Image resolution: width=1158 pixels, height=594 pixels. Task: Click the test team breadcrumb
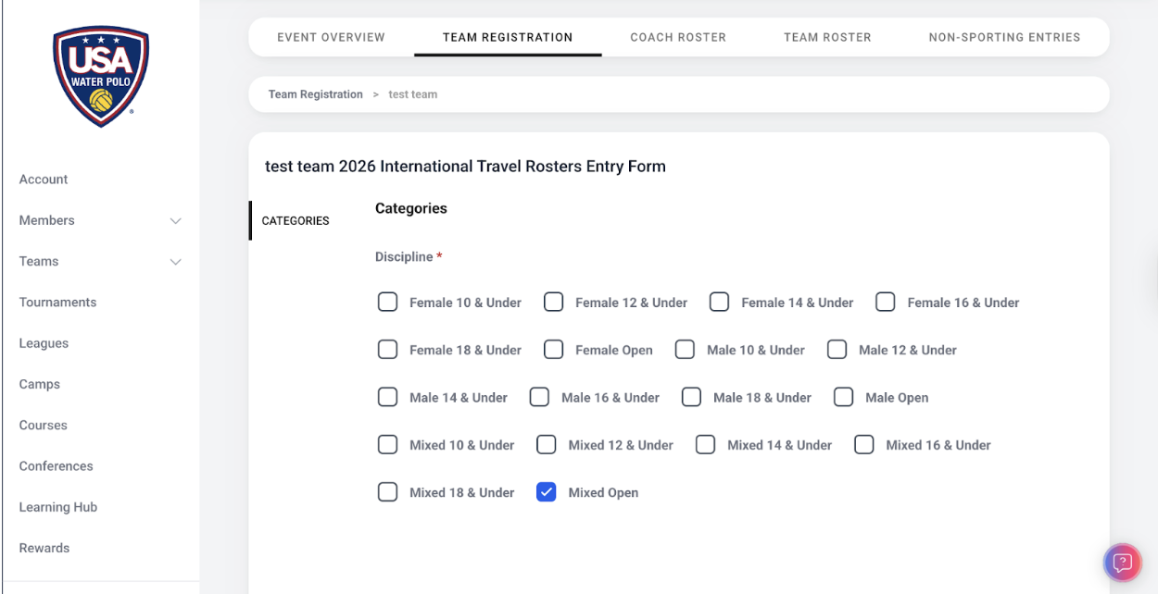click(412, 94)
